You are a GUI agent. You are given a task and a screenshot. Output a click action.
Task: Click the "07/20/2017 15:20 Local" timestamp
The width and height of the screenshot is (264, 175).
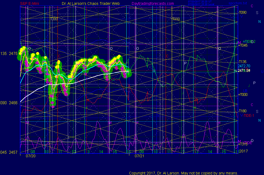[x=201, y=4]
